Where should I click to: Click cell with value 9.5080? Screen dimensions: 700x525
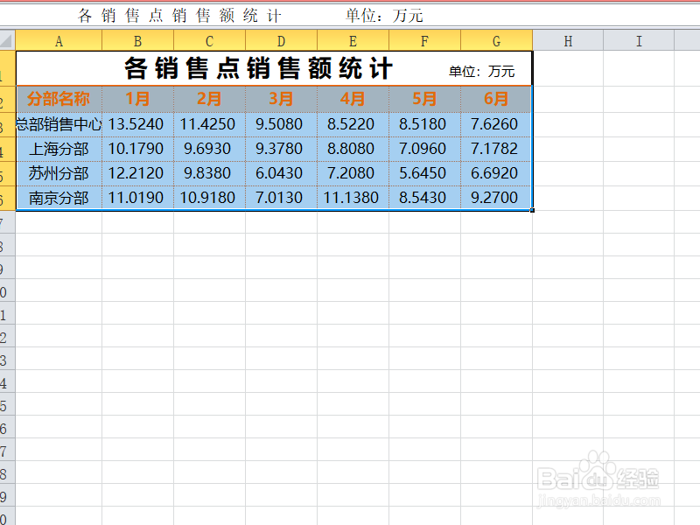click(x=281, y=124)
